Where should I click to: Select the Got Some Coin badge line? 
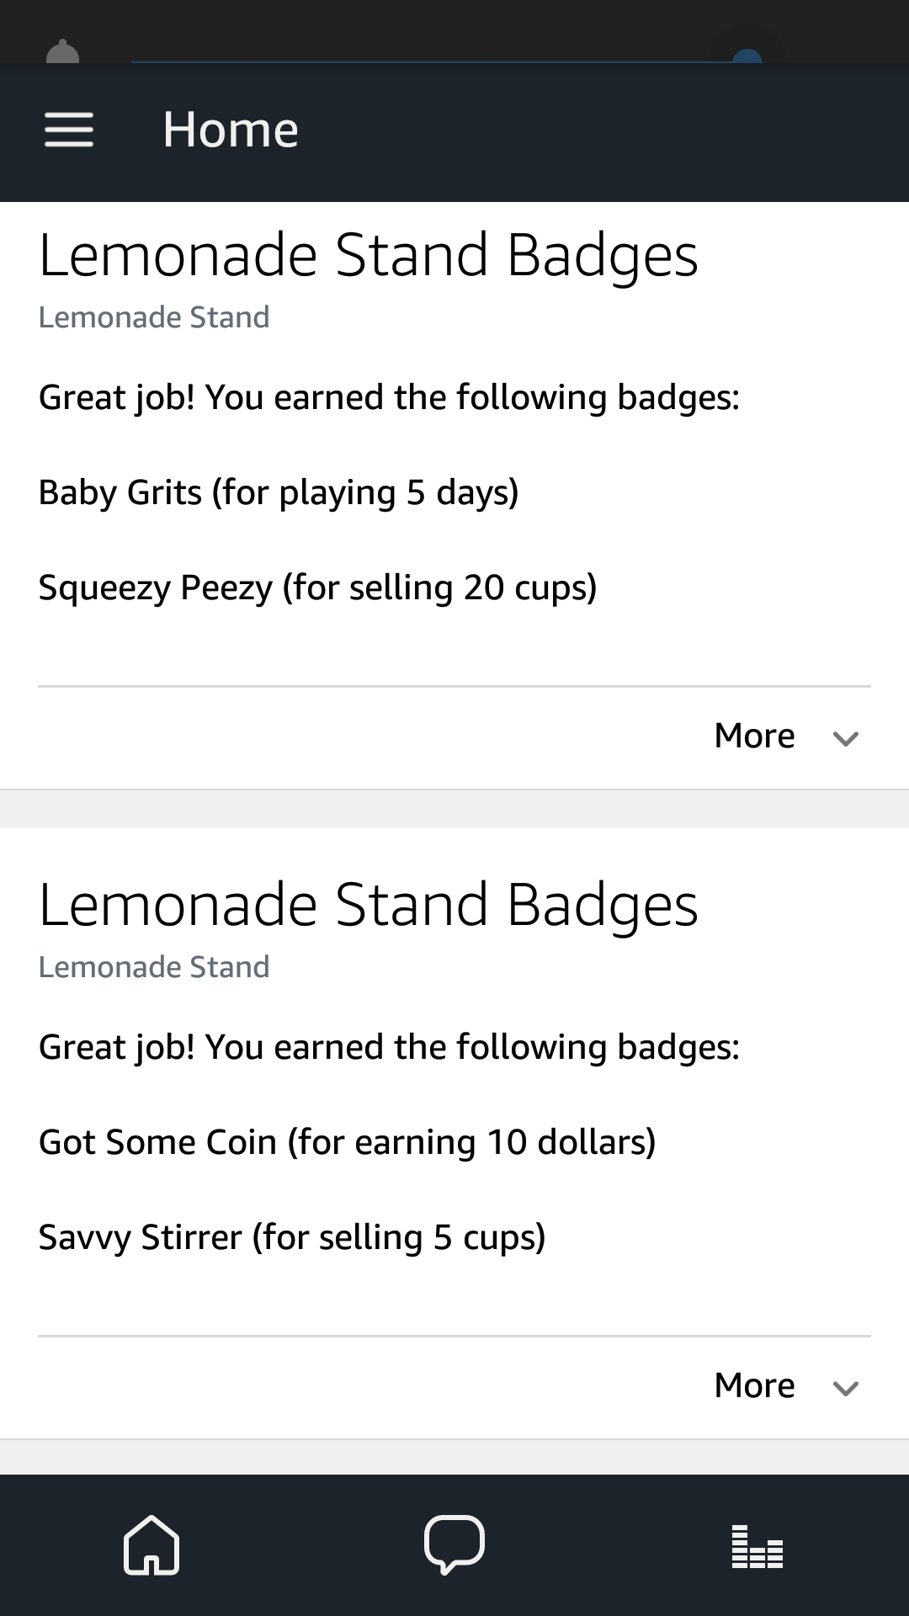pos(347,1142)
